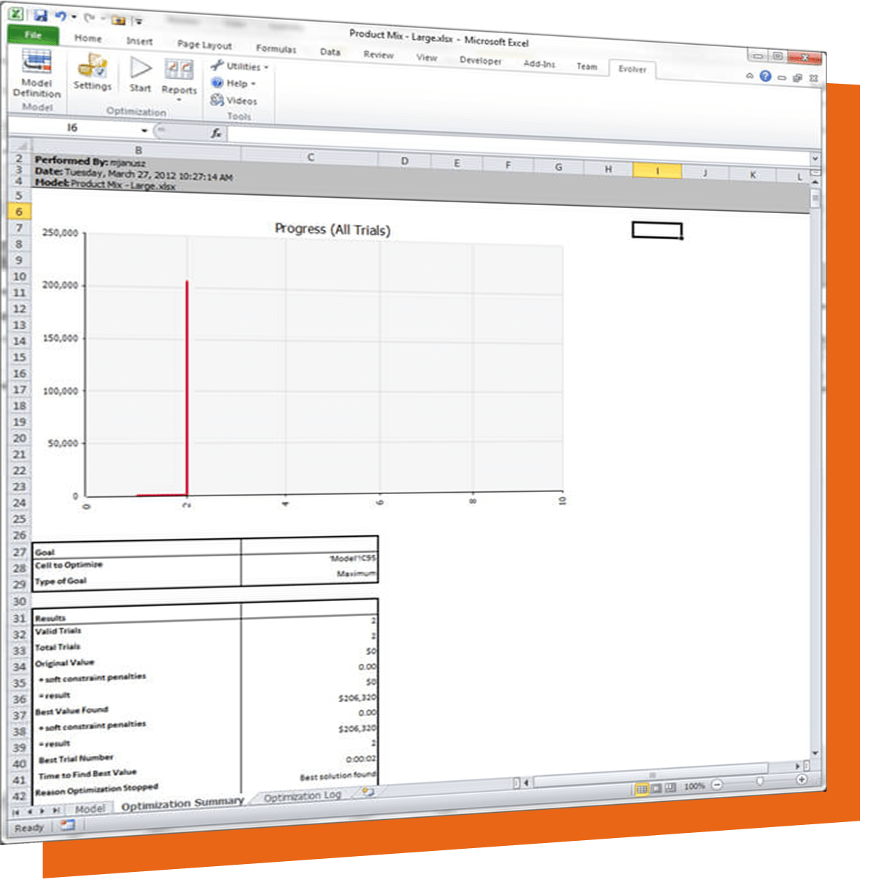878x890 pixels.
Task: Select column I header
Action: pyautogui.click(x=657, y=170)
